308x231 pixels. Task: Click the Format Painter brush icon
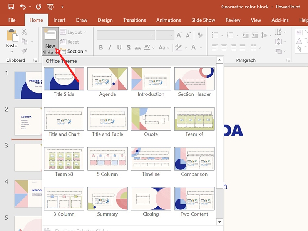pos(24,51)
